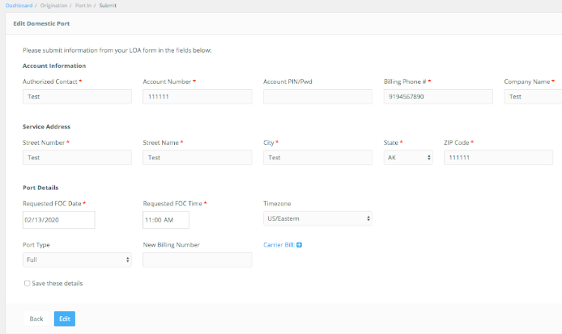Open the Port In breadcrumb
This screenshot has width=562, height=334.
click(x=83, y=6)
